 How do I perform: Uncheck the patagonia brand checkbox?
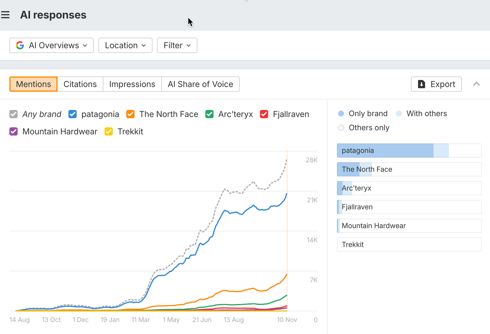[x=72, y=114]
